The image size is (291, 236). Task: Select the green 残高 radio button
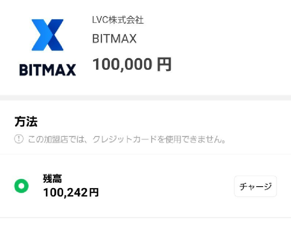(22, 186)
